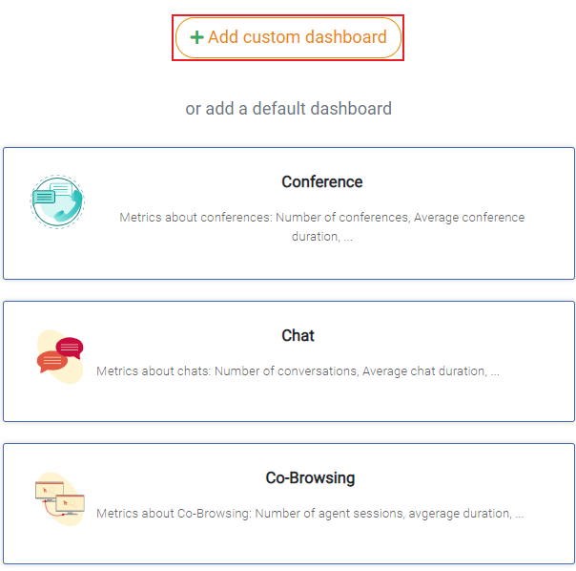The height and width of the screenshot is (571, 576).
Task: Select the Conference phone-and-chat icon
Action: (57, 201)
